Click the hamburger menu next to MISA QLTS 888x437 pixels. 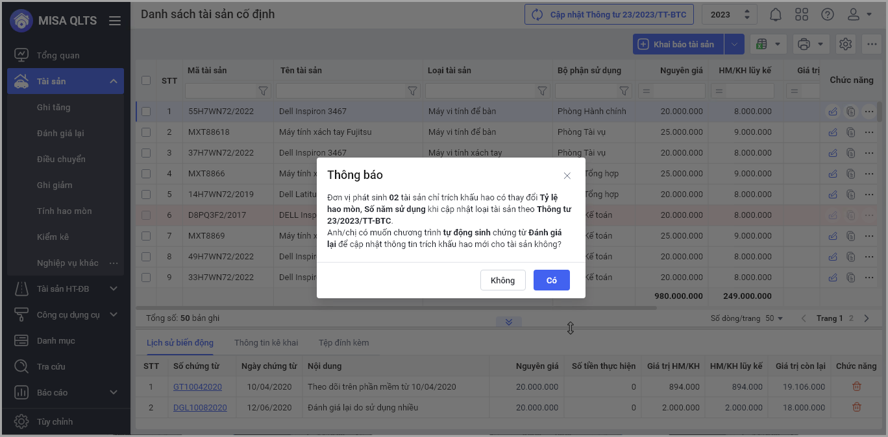115,21
